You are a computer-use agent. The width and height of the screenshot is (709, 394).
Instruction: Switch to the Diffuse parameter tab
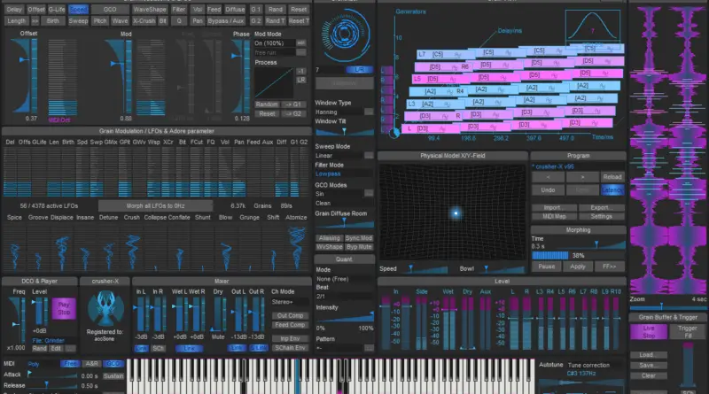pyautogui.click(x=235, y=10)
